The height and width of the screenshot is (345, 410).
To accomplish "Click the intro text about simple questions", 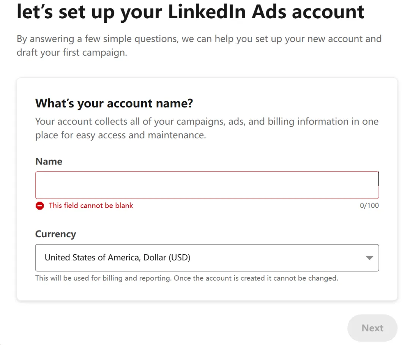I will pos(199,39).
